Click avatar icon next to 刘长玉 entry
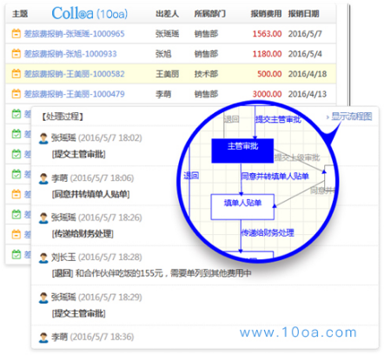Screen dimensions: 384x355 click(43, 258)
